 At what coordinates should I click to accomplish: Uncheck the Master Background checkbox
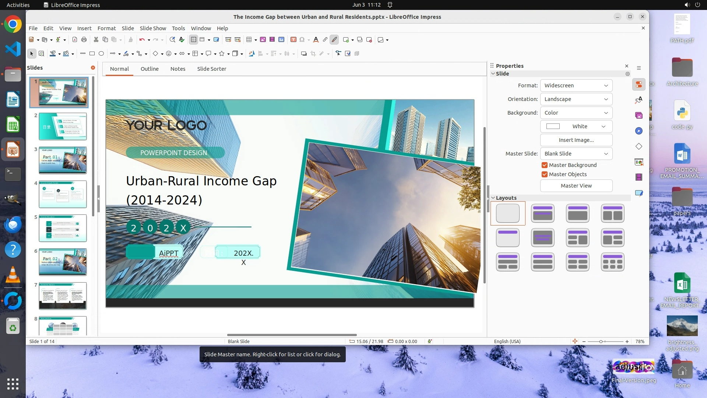tap(545, 165)
